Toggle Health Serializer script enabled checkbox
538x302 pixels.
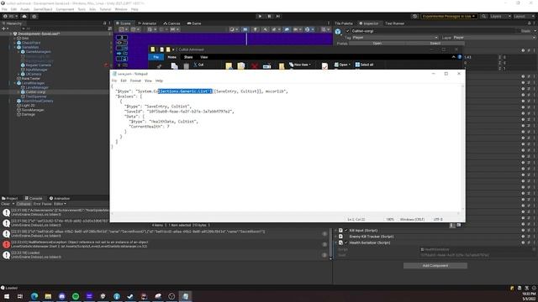(x=345, y=242)
